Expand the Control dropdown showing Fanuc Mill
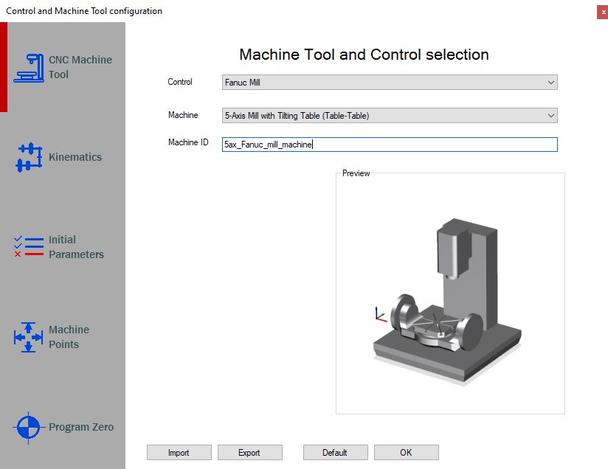This screenshot has width=608, height=469. pyautogui.click(x=390, y=83)
